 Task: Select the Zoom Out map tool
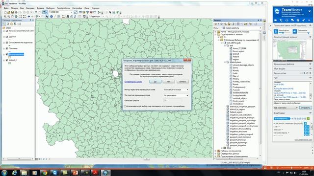click(9, 17)
